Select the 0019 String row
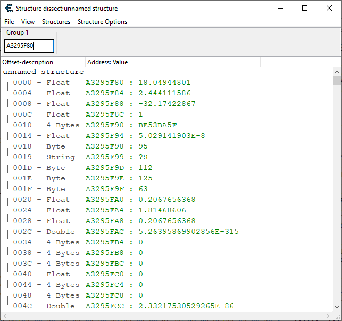This screenshot has height=321, width=342. coord(44,157)
